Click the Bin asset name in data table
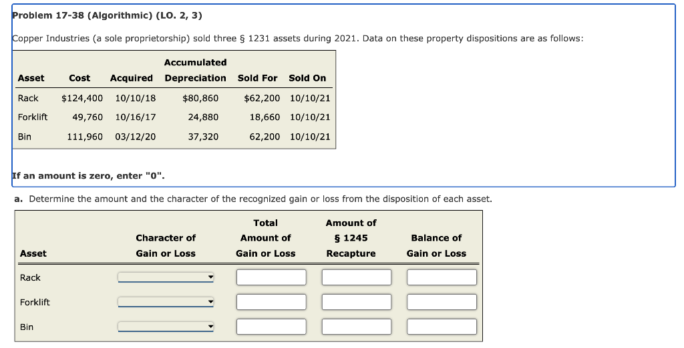This screenshot has height=348, width=684. 25,137
